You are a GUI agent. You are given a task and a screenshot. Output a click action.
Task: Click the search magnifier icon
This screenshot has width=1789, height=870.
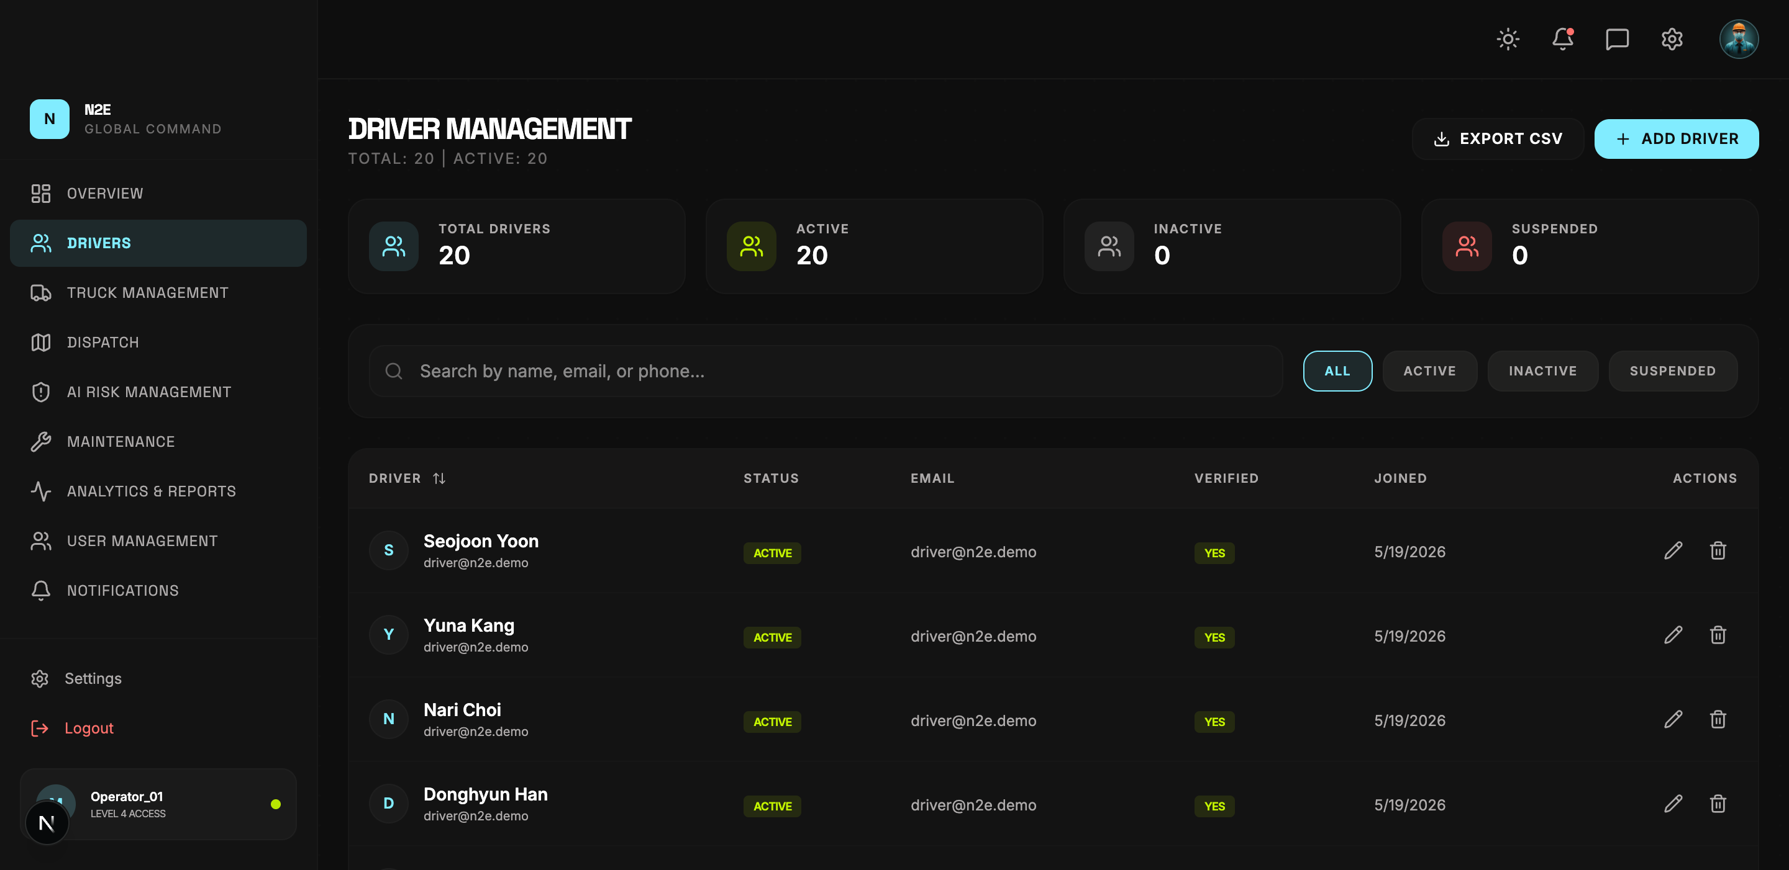[394, 371]
